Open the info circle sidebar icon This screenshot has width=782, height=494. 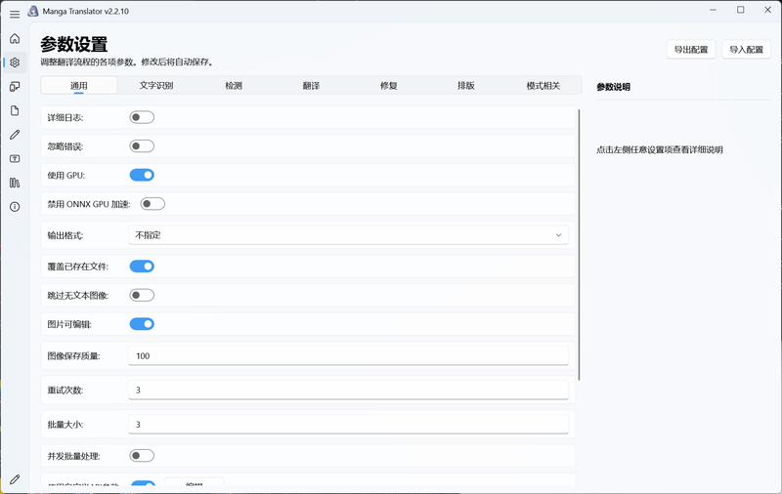click(15, 207)
